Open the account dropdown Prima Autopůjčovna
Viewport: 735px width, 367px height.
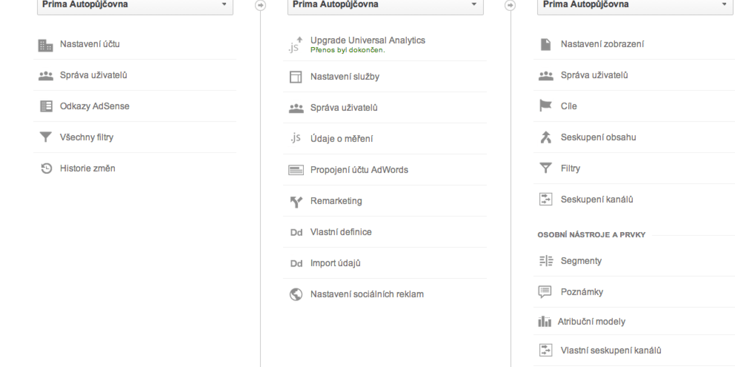tap(135, 5)
